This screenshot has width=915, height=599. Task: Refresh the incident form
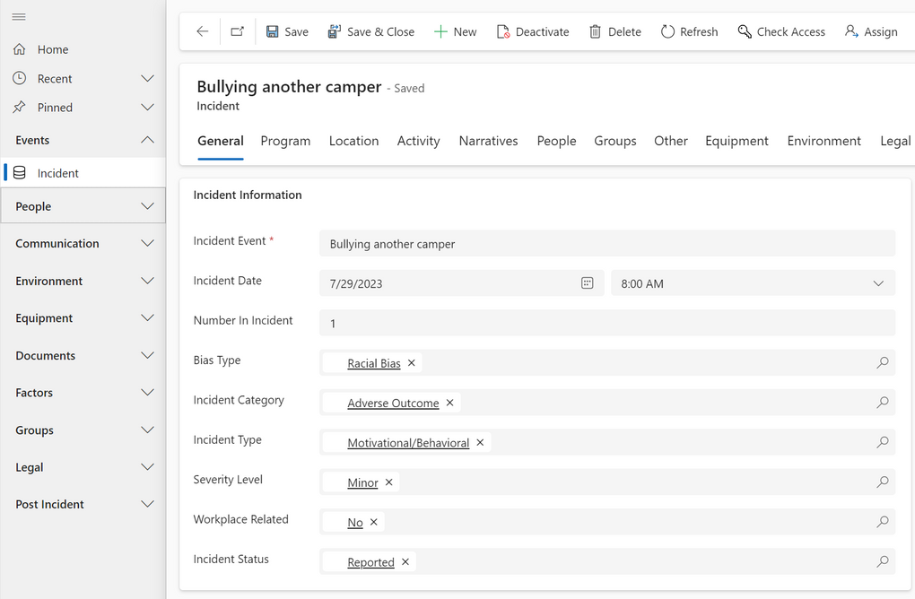pos(689,31)
